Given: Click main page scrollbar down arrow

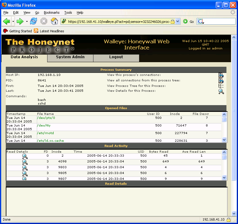Looking at the screenshot, I should 234,213.
